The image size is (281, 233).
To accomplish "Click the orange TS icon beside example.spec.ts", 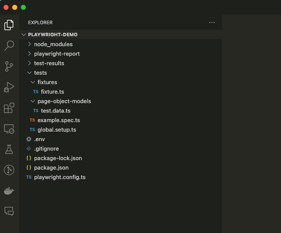I will tap(32, 120).
